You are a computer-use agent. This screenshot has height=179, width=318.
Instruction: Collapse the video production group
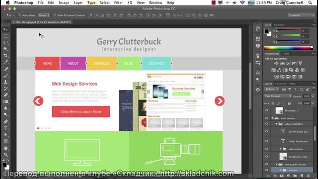[276, 124]
